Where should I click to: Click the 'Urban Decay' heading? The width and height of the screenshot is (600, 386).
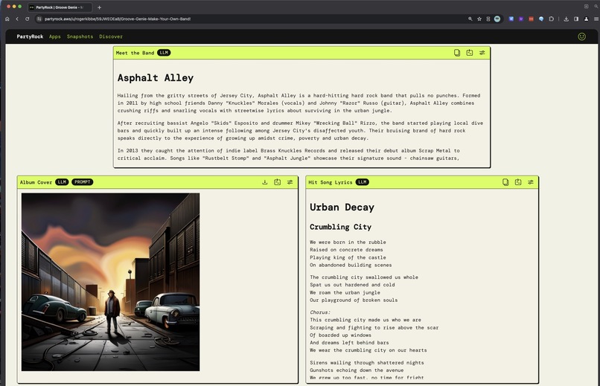(x=342, y=208)
